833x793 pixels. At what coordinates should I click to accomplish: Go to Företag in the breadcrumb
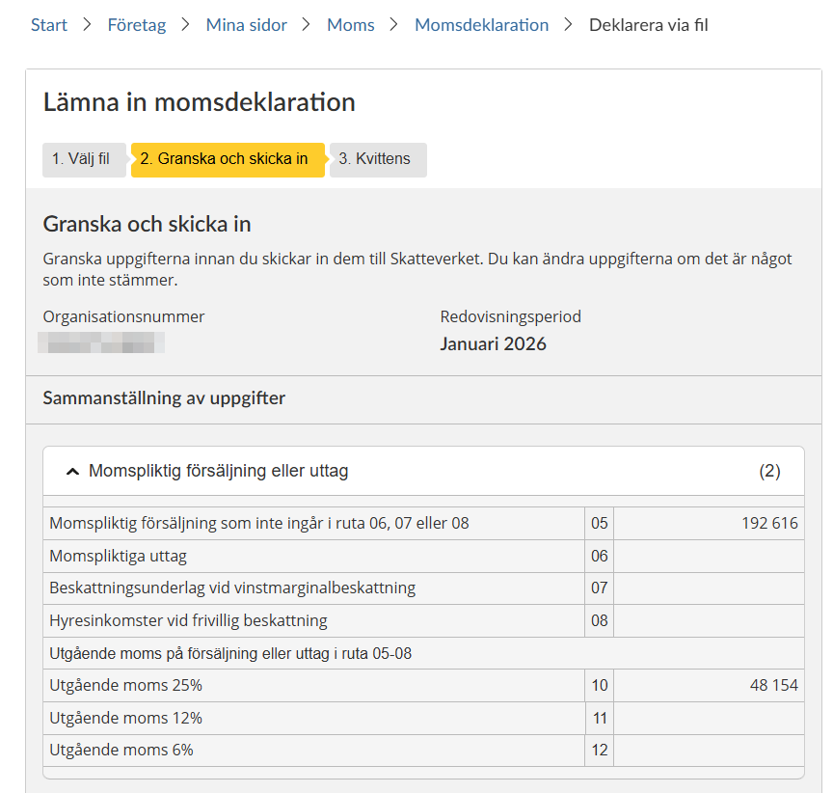pyautogui.click(x=137, y=25)
